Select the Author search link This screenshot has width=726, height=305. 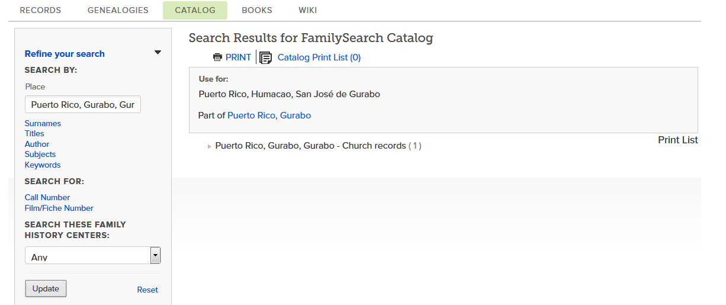pyautogui.click(x=37, y=144)
